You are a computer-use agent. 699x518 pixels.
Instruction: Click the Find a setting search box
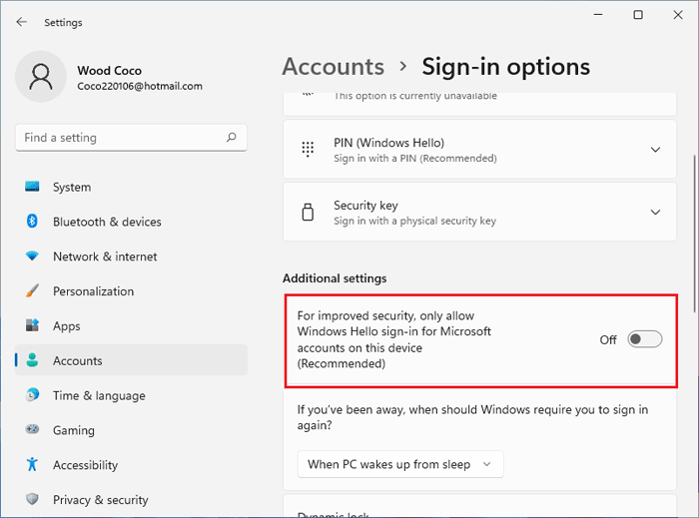[131, 137]
